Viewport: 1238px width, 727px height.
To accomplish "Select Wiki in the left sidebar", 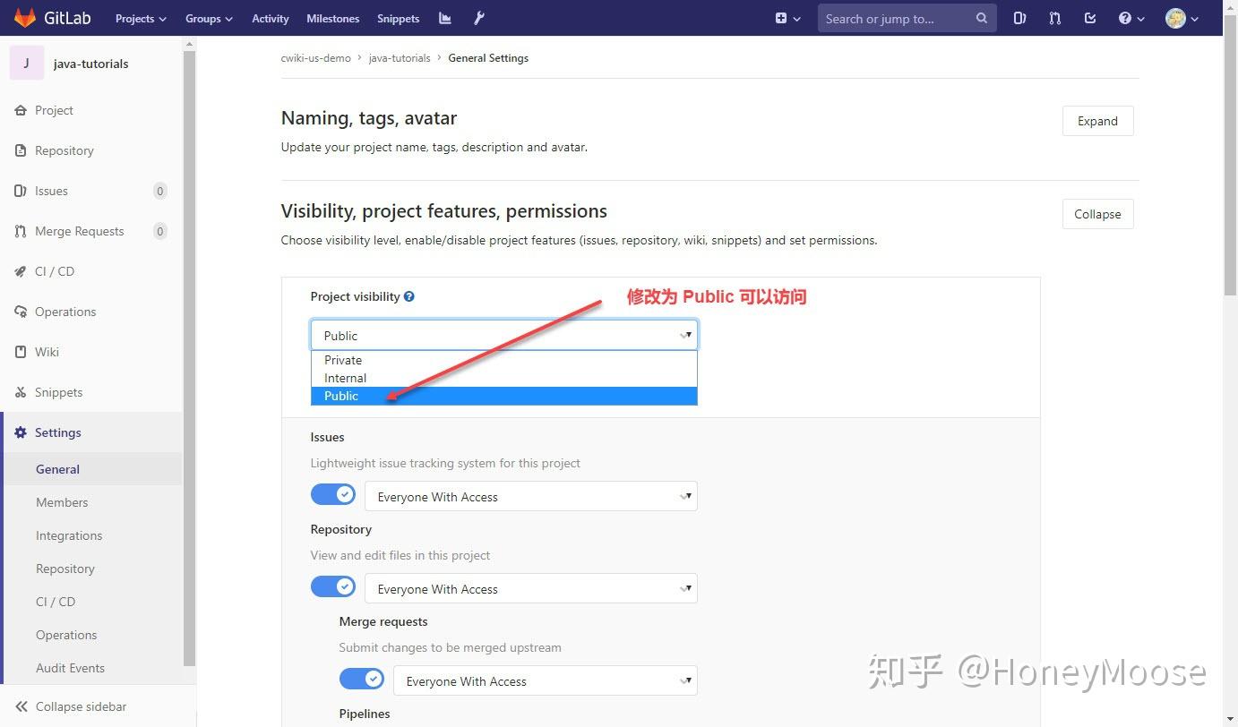I will click(x=46, y=352).
